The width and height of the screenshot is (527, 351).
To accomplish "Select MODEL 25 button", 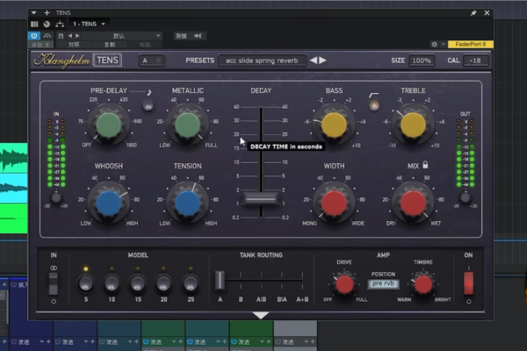I will 191,283.
